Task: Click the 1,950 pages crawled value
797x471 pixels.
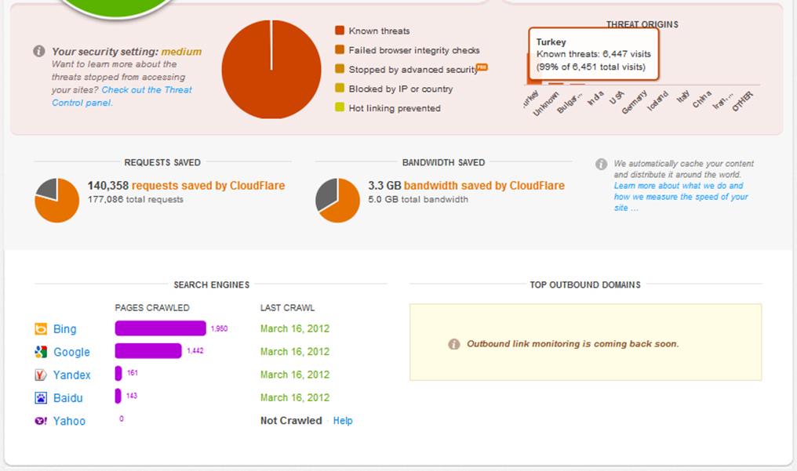Action: (x=219, y=328)
